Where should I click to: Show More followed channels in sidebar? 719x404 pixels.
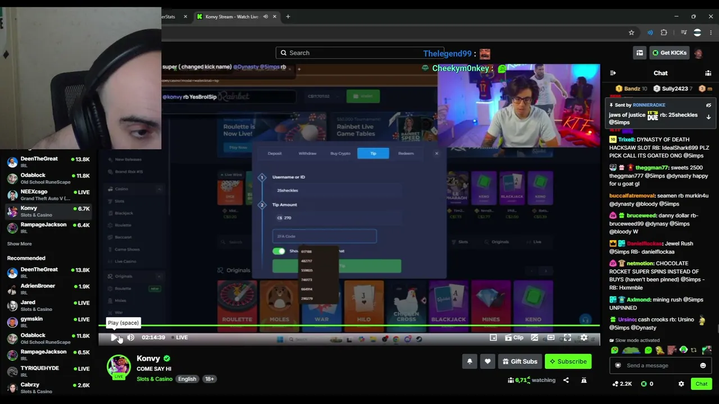[x=19, y=244]
